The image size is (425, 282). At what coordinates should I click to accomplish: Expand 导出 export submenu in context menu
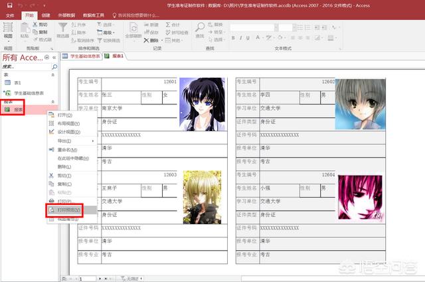point(72,141)
